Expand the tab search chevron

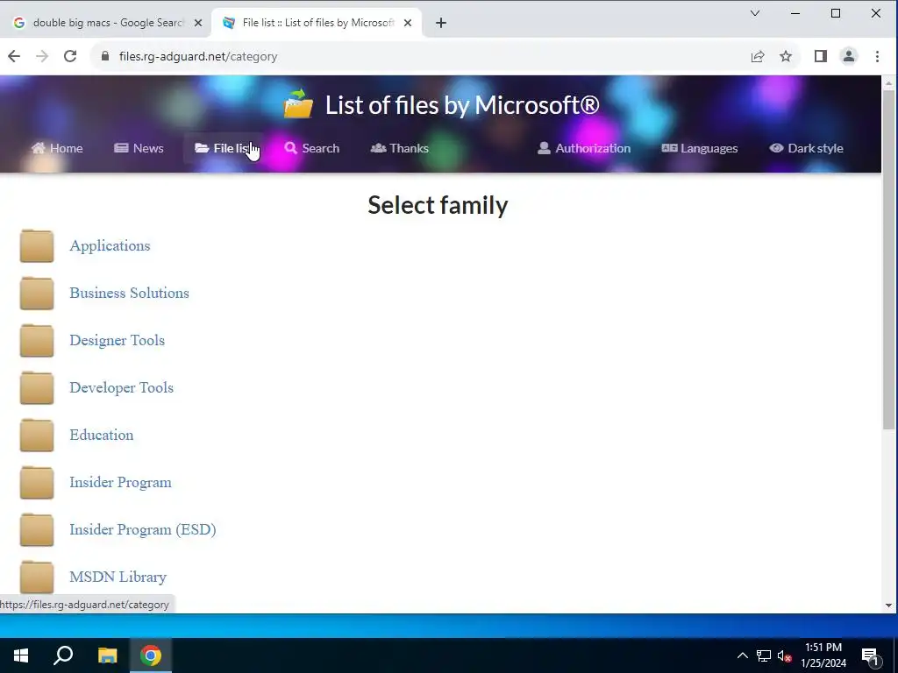tap(755, 13)
